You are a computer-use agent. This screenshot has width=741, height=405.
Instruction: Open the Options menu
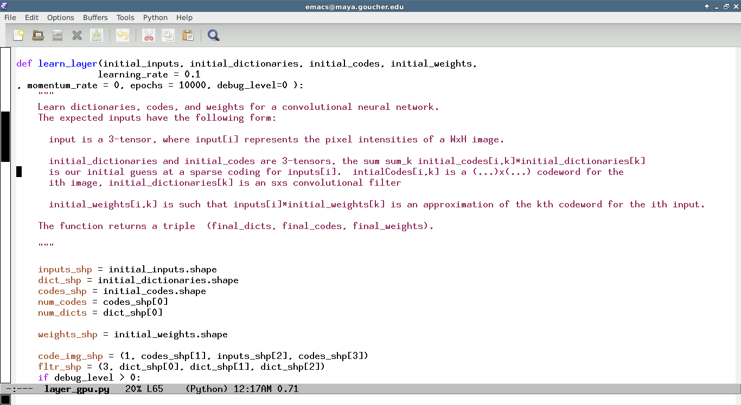point(60,17)
